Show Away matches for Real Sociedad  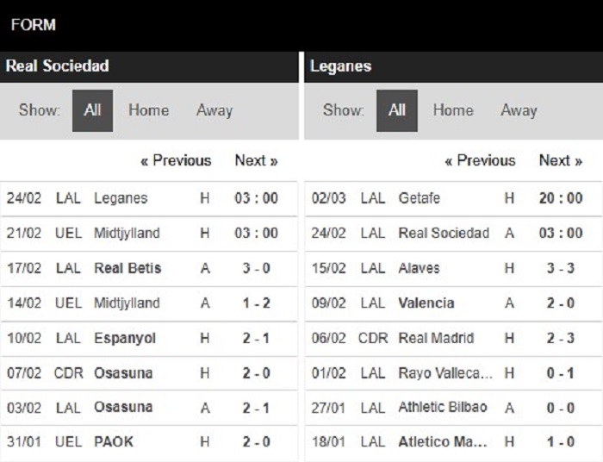pyautogui.click(x=214, y=110)
